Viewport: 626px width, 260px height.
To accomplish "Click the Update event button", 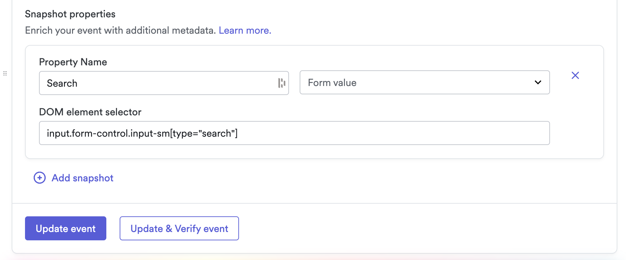I will pyautogui.click(x=66, y=228).
